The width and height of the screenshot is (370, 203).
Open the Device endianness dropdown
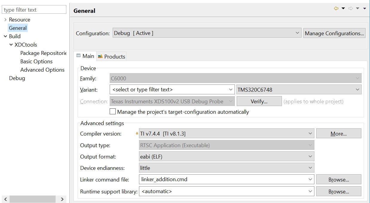pyautogui.click(x=227, y=168)
